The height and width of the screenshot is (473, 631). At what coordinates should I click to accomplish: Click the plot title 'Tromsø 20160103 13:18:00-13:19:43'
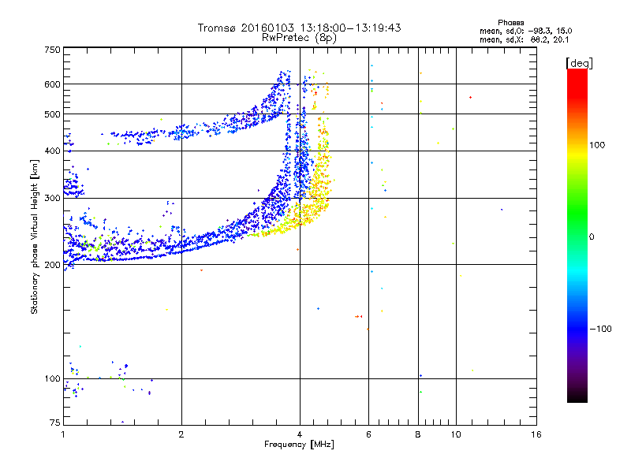299,28
